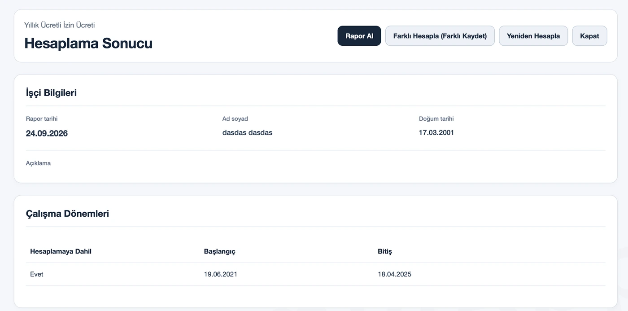628x311 pixels.
Task: Select the Evet cell in the table row
Action: [x=37, y=274]
